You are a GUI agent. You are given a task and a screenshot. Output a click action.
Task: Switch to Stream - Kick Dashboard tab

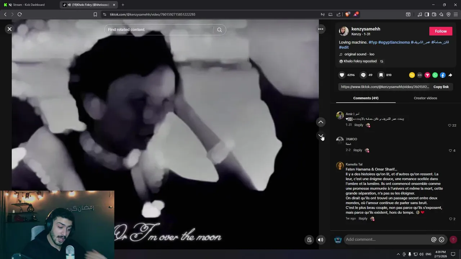point(29,5)
